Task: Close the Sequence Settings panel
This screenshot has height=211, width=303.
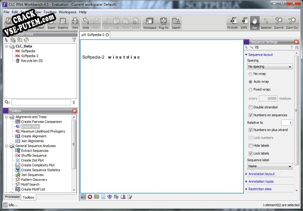Action: coord(296,42)
